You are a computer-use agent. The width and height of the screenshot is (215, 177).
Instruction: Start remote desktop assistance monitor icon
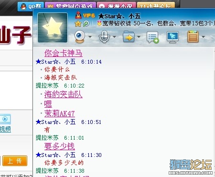coord(172,37)
